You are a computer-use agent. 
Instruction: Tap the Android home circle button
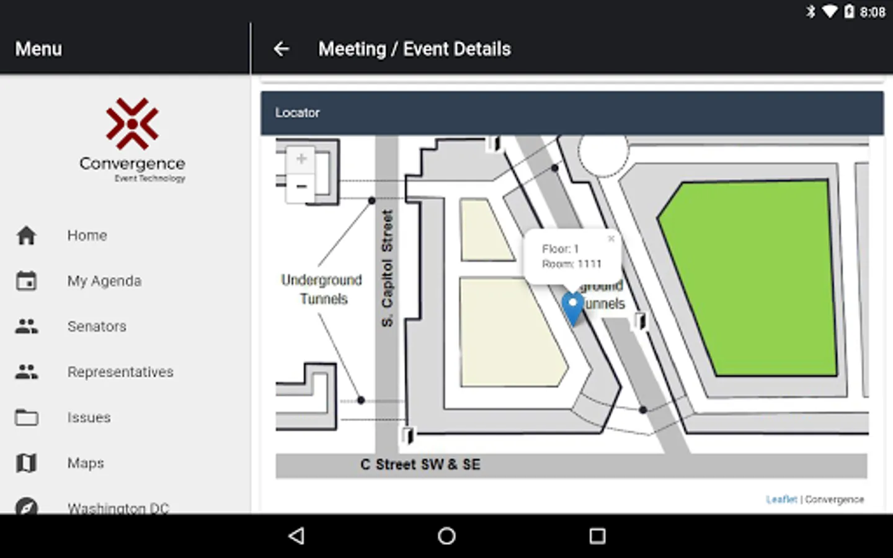coord(446,536)
